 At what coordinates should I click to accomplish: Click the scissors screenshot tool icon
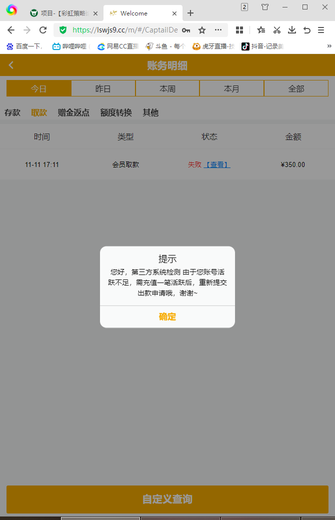276,30
